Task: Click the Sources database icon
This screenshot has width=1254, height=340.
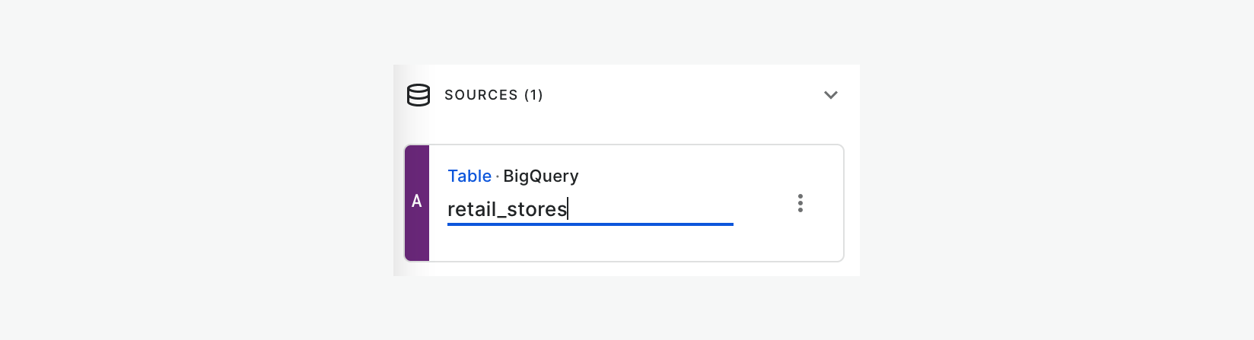Action: click(x=418, y=95)
